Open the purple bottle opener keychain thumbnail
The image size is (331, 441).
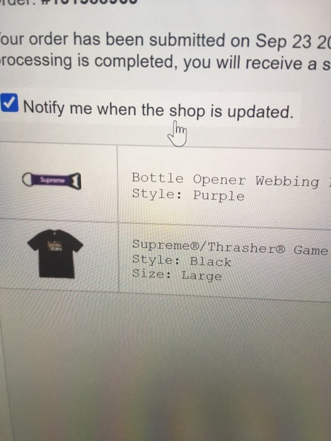pos(52,181)
